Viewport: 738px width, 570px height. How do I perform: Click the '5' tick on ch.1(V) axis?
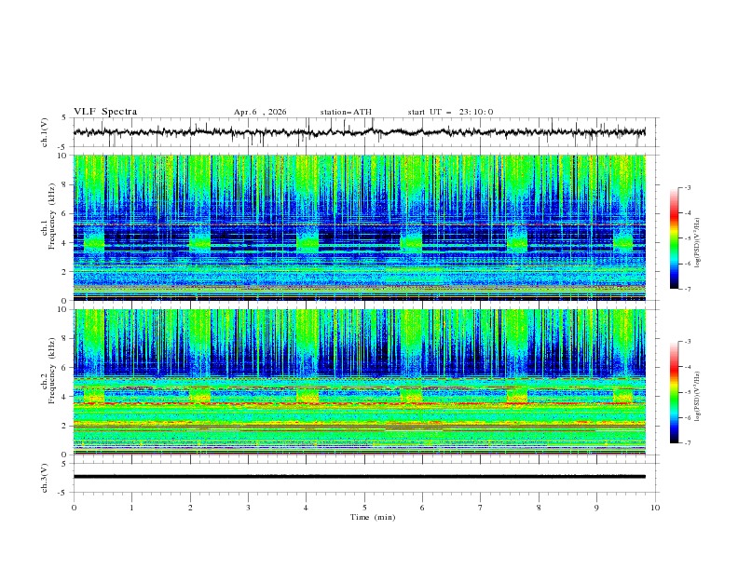tap(65, 117)
